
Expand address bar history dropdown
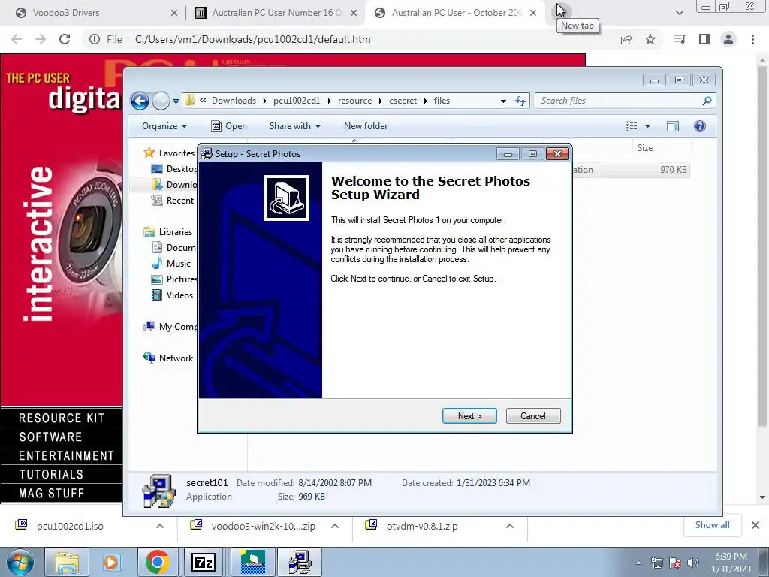point(503,101)
